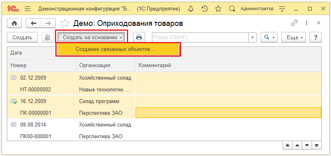Open global search magnifier in title bar

coord(232,9)
